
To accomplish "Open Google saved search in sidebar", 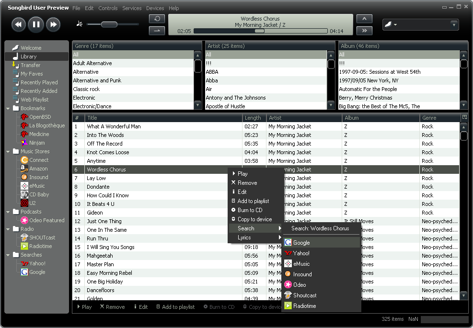I will (x=37, y=272).
